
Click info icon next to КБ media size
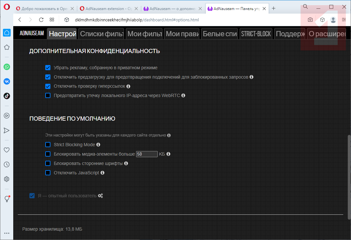169,154
